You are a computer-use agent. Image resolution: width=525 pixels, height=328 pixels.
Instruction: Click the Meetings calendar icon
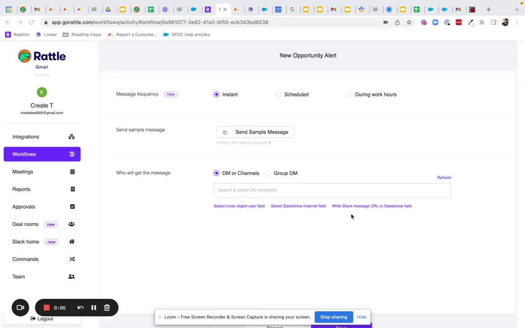click(72, 172)
